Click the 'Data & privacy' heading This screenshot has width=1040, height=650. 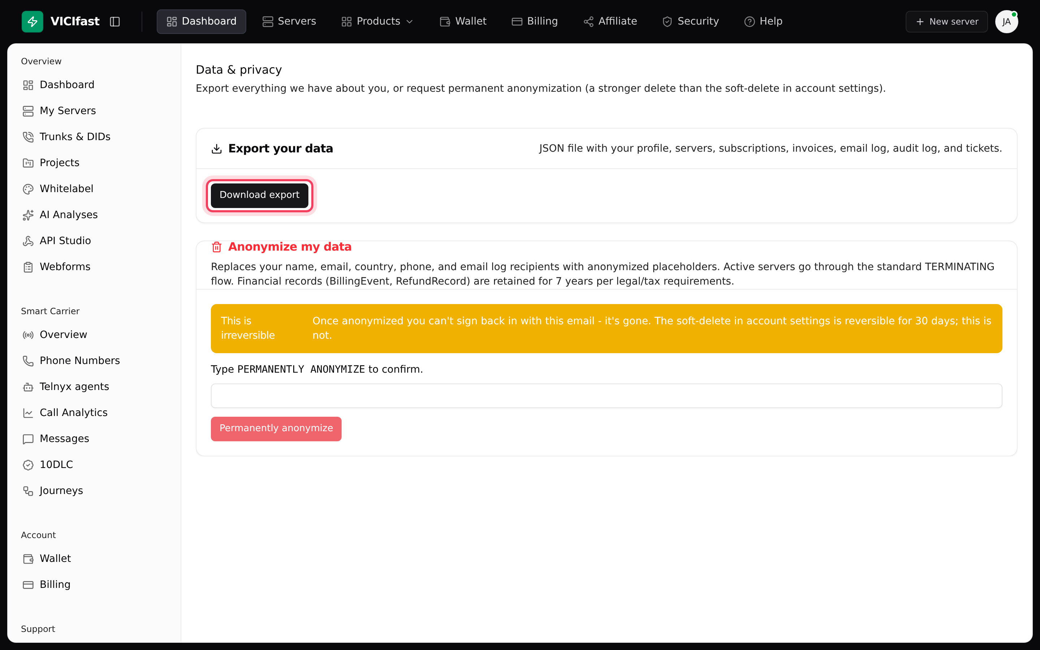click(238, 70)
